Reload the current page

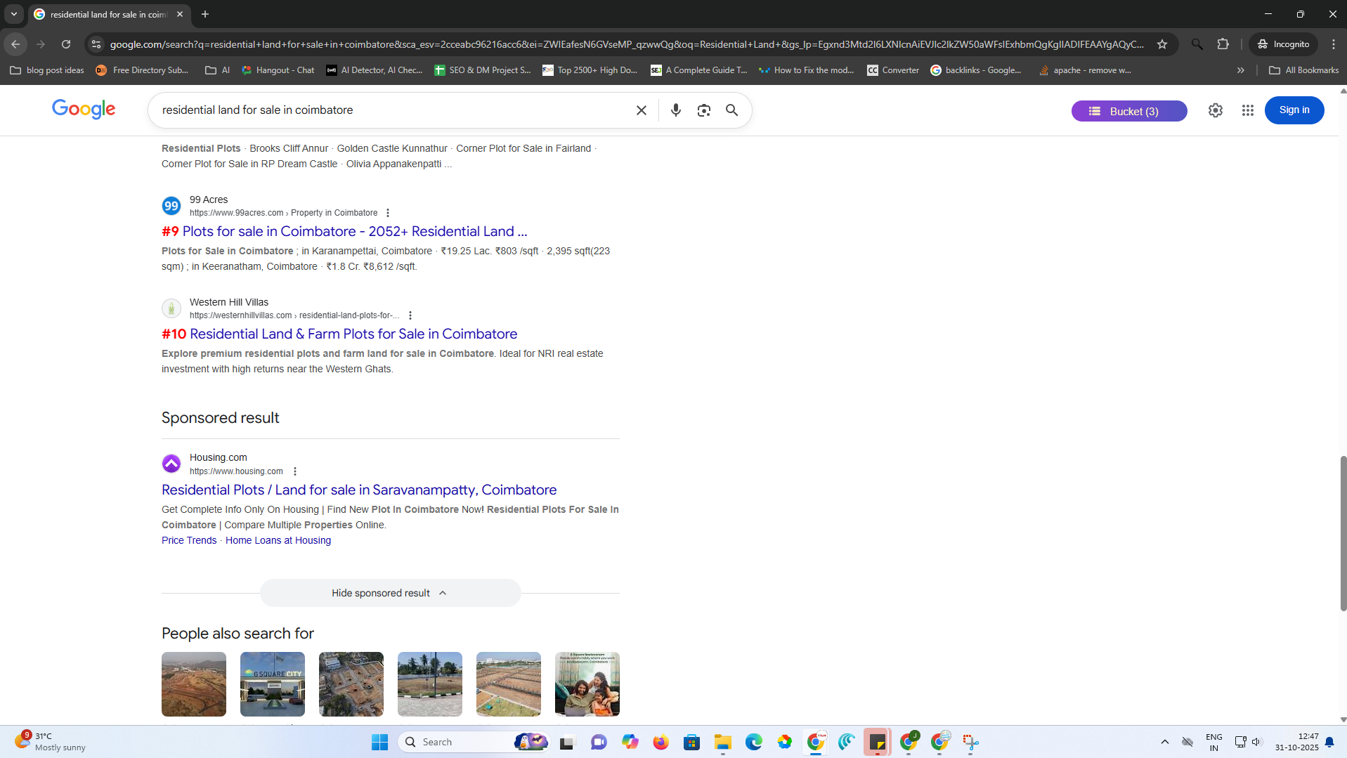(x=66, y=44)
